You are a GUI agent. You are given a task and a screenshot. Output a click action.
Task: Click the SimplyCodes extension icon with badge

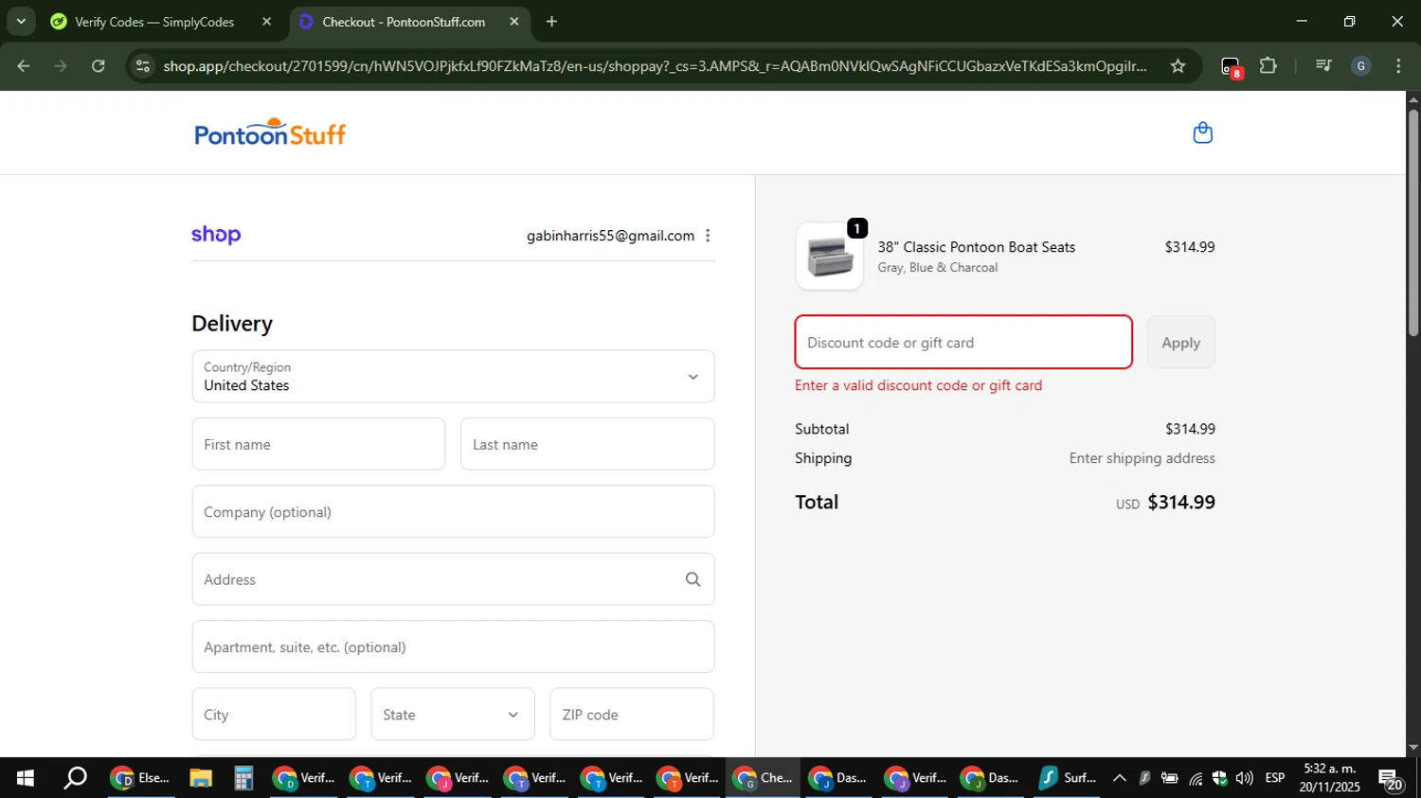[x=1231, y=67]
